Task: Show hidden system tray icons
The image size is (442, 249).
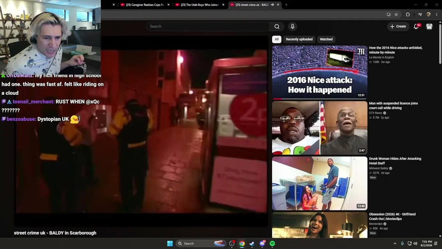Action: tap(395, 243)
